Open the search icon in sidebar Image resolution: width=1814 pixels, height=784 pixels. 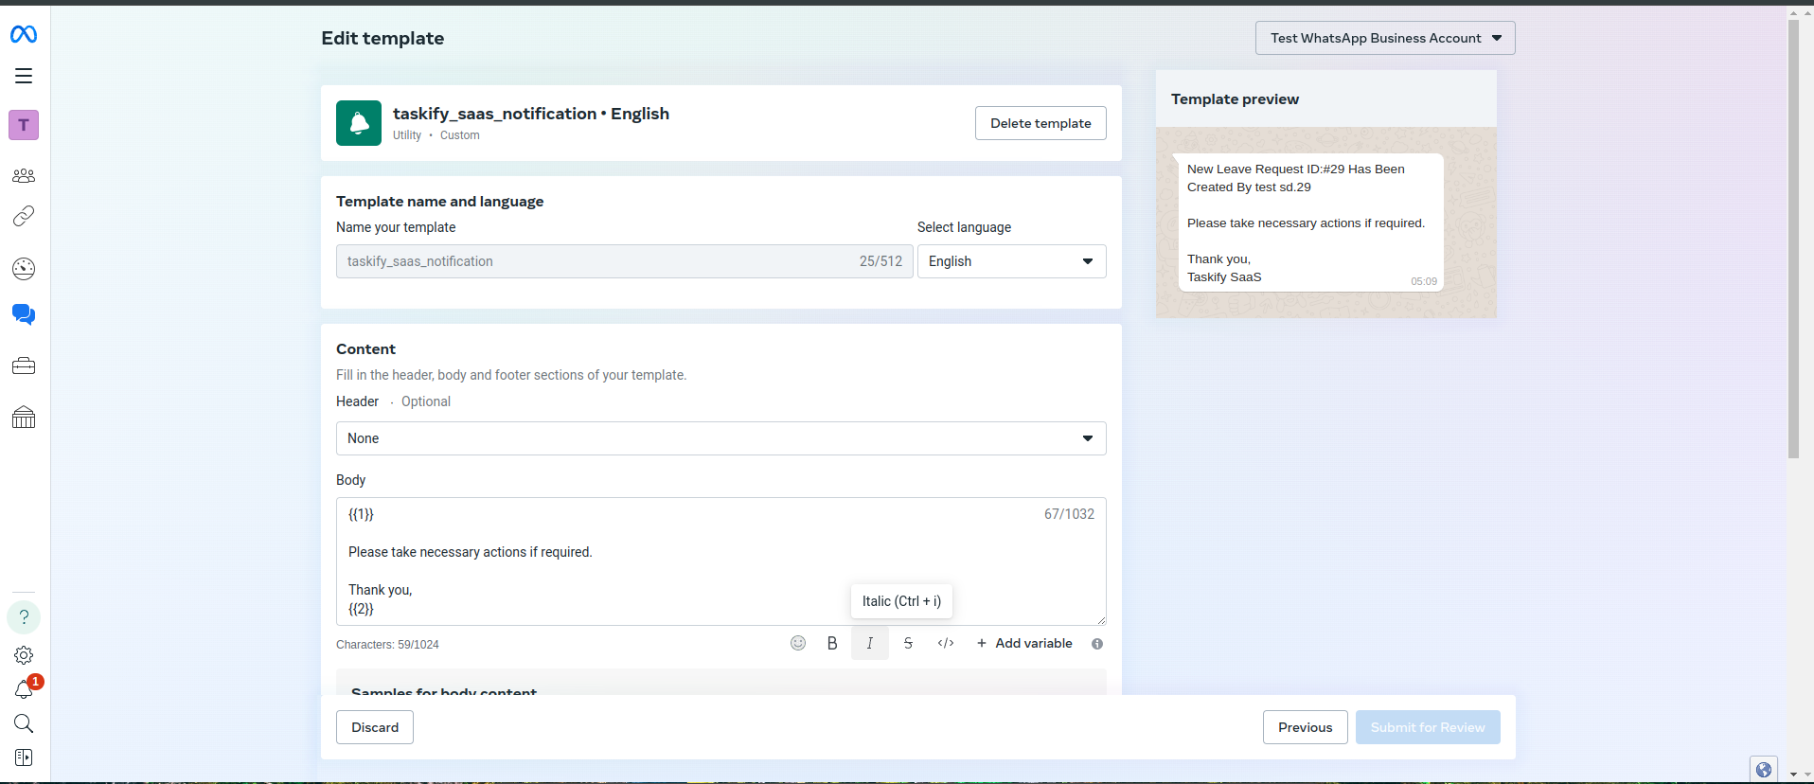(x=24, y=724)
